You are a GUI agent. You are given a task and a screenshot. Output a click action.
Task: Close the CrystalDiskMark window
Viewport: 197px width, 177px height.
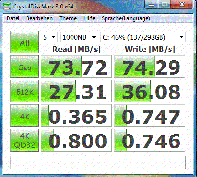coord(182,5)
